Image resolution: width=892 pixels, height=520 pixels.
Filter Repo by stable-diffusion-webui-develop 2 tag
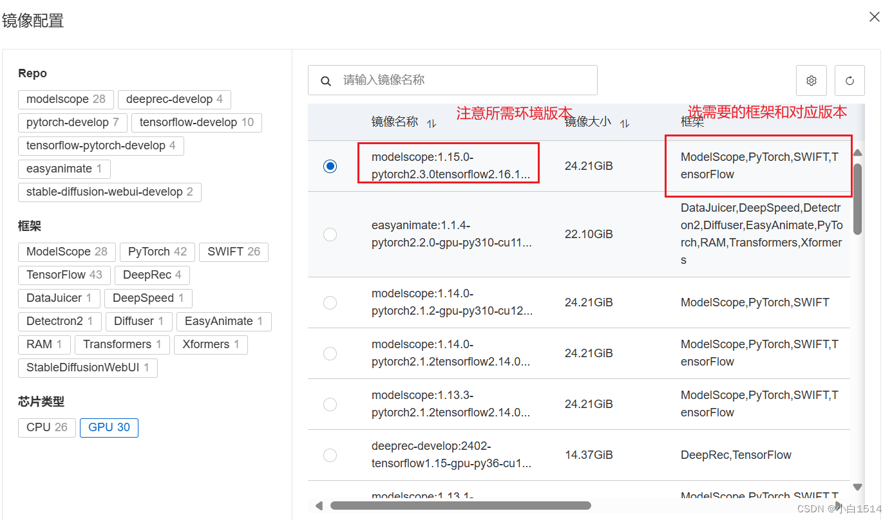coord(109,192)
